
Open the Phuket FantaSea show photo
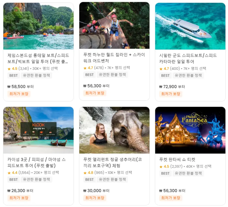point(190,130)
